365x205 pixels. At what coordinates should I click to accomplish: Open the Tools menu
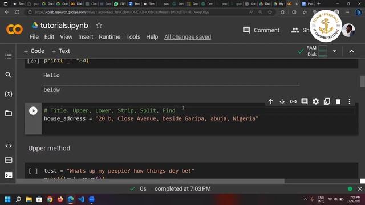click(133, 37)
